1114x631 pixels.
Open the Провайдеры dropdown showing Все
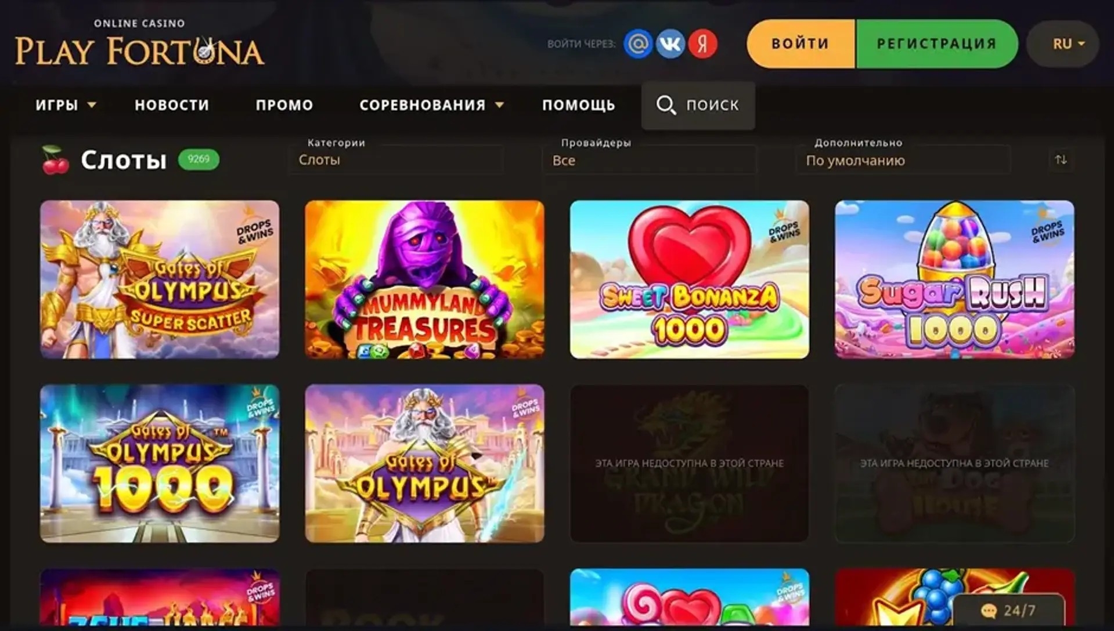point(649,159)
